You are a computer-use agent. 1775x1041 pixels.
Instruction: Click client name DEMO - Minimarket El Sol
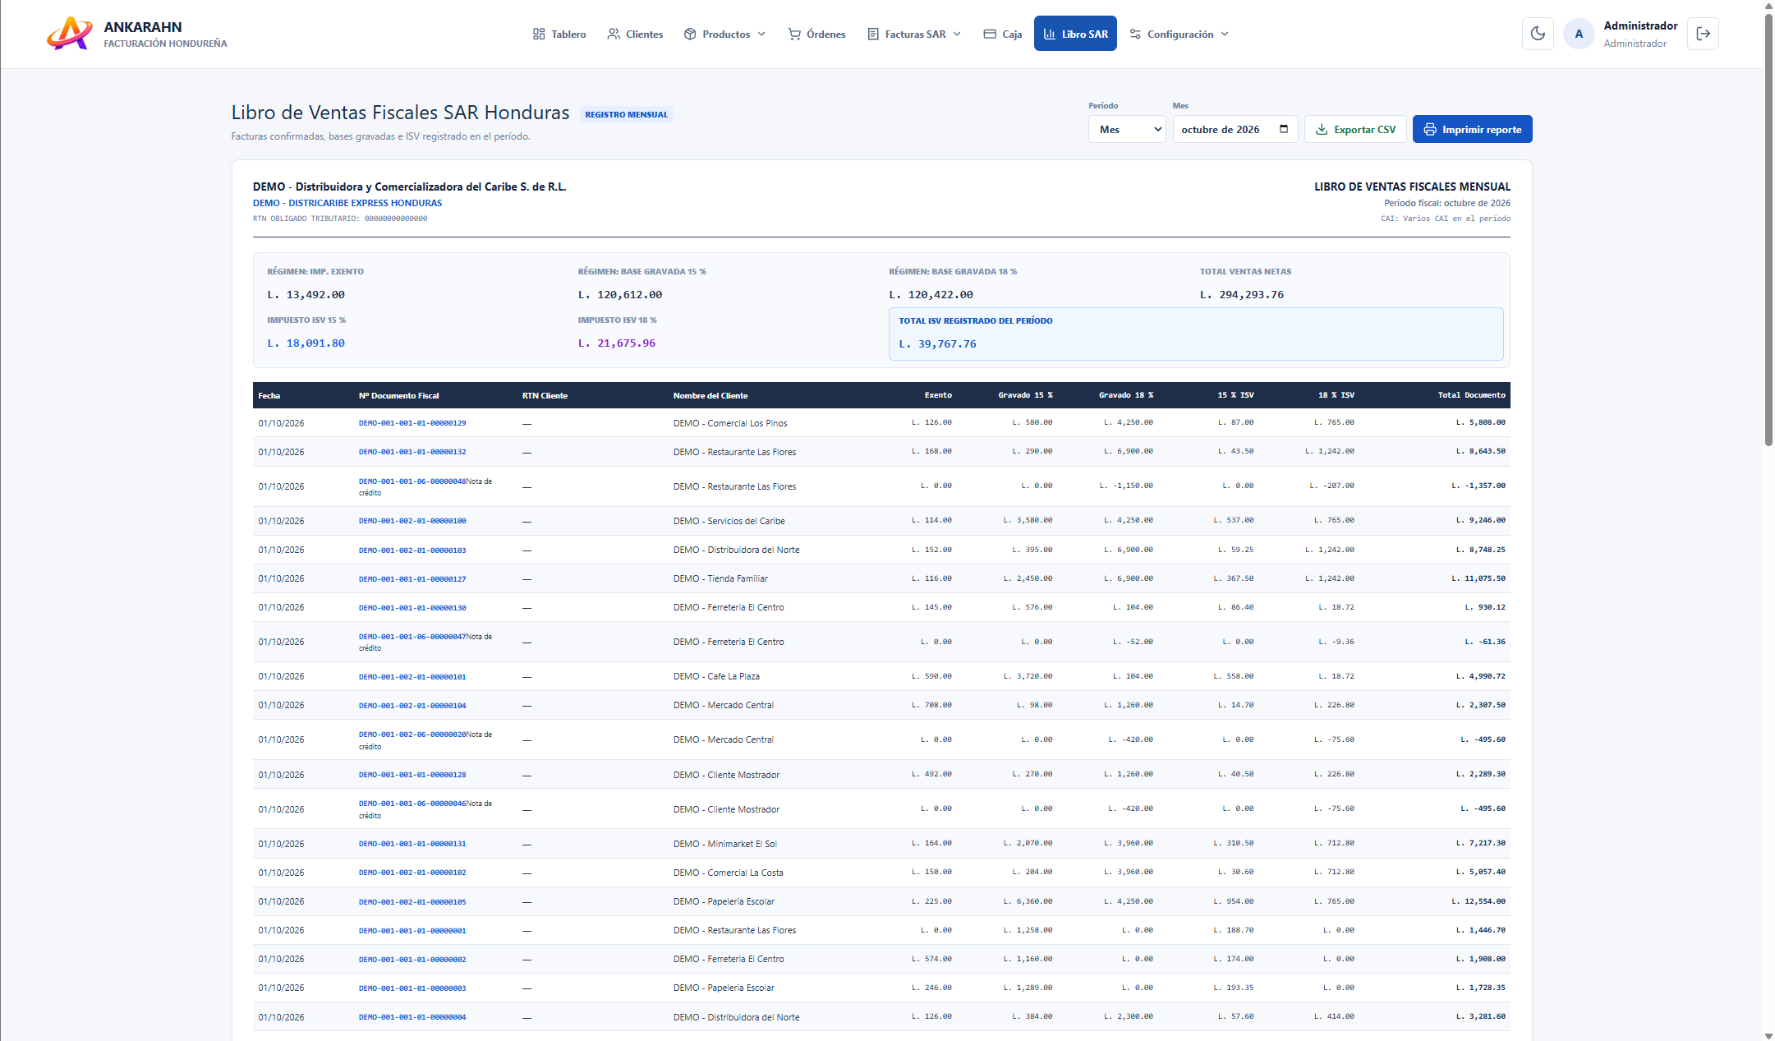point(725,844)
